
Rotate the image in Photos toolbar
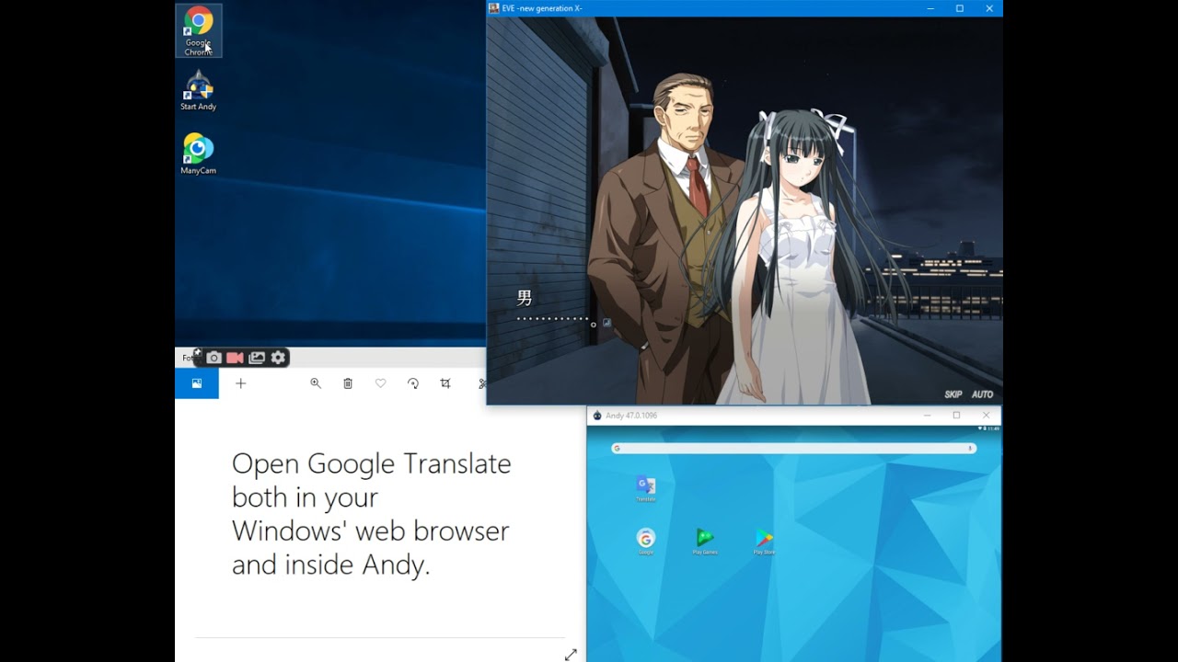point(413,383)
